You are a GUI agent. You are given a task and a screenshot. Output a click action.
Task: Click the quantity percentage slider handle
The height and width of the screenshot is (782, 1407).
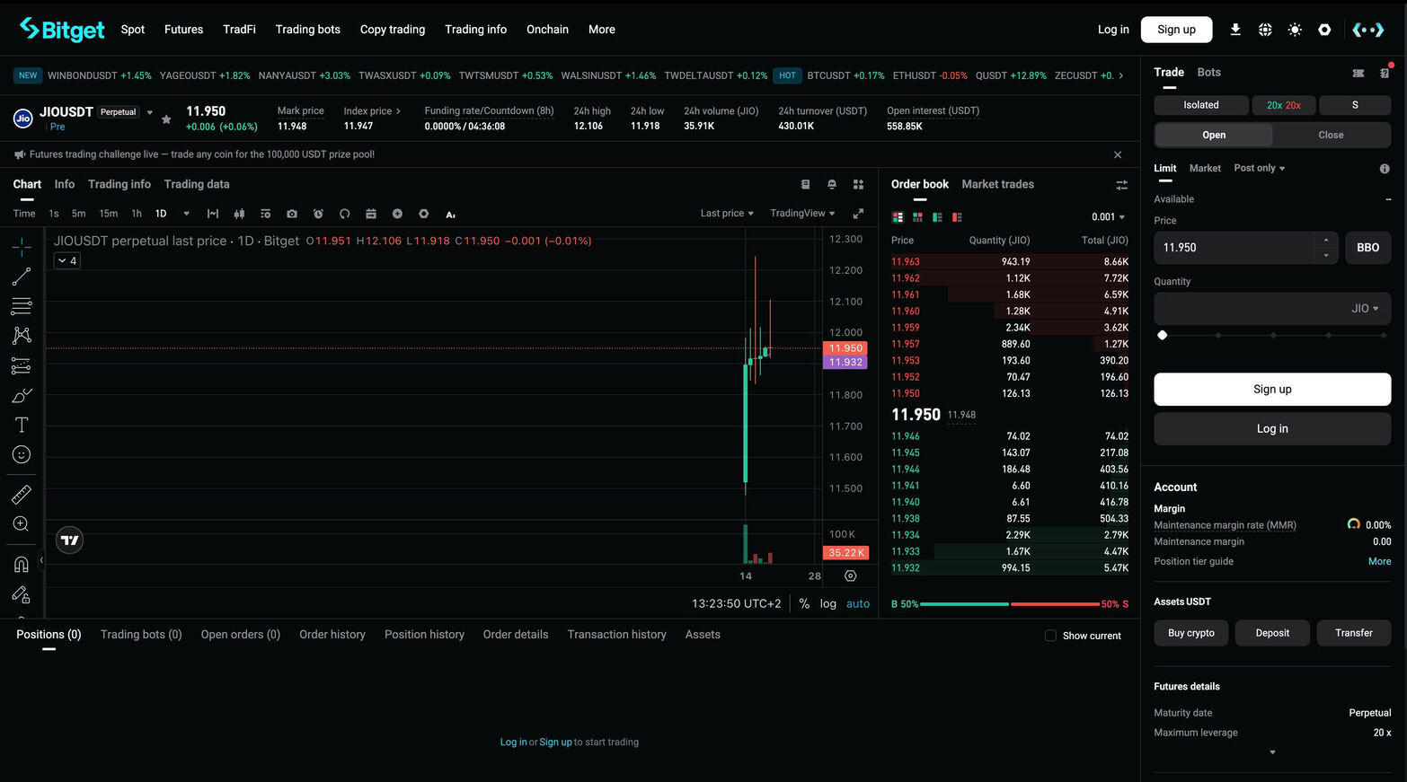1163,335
